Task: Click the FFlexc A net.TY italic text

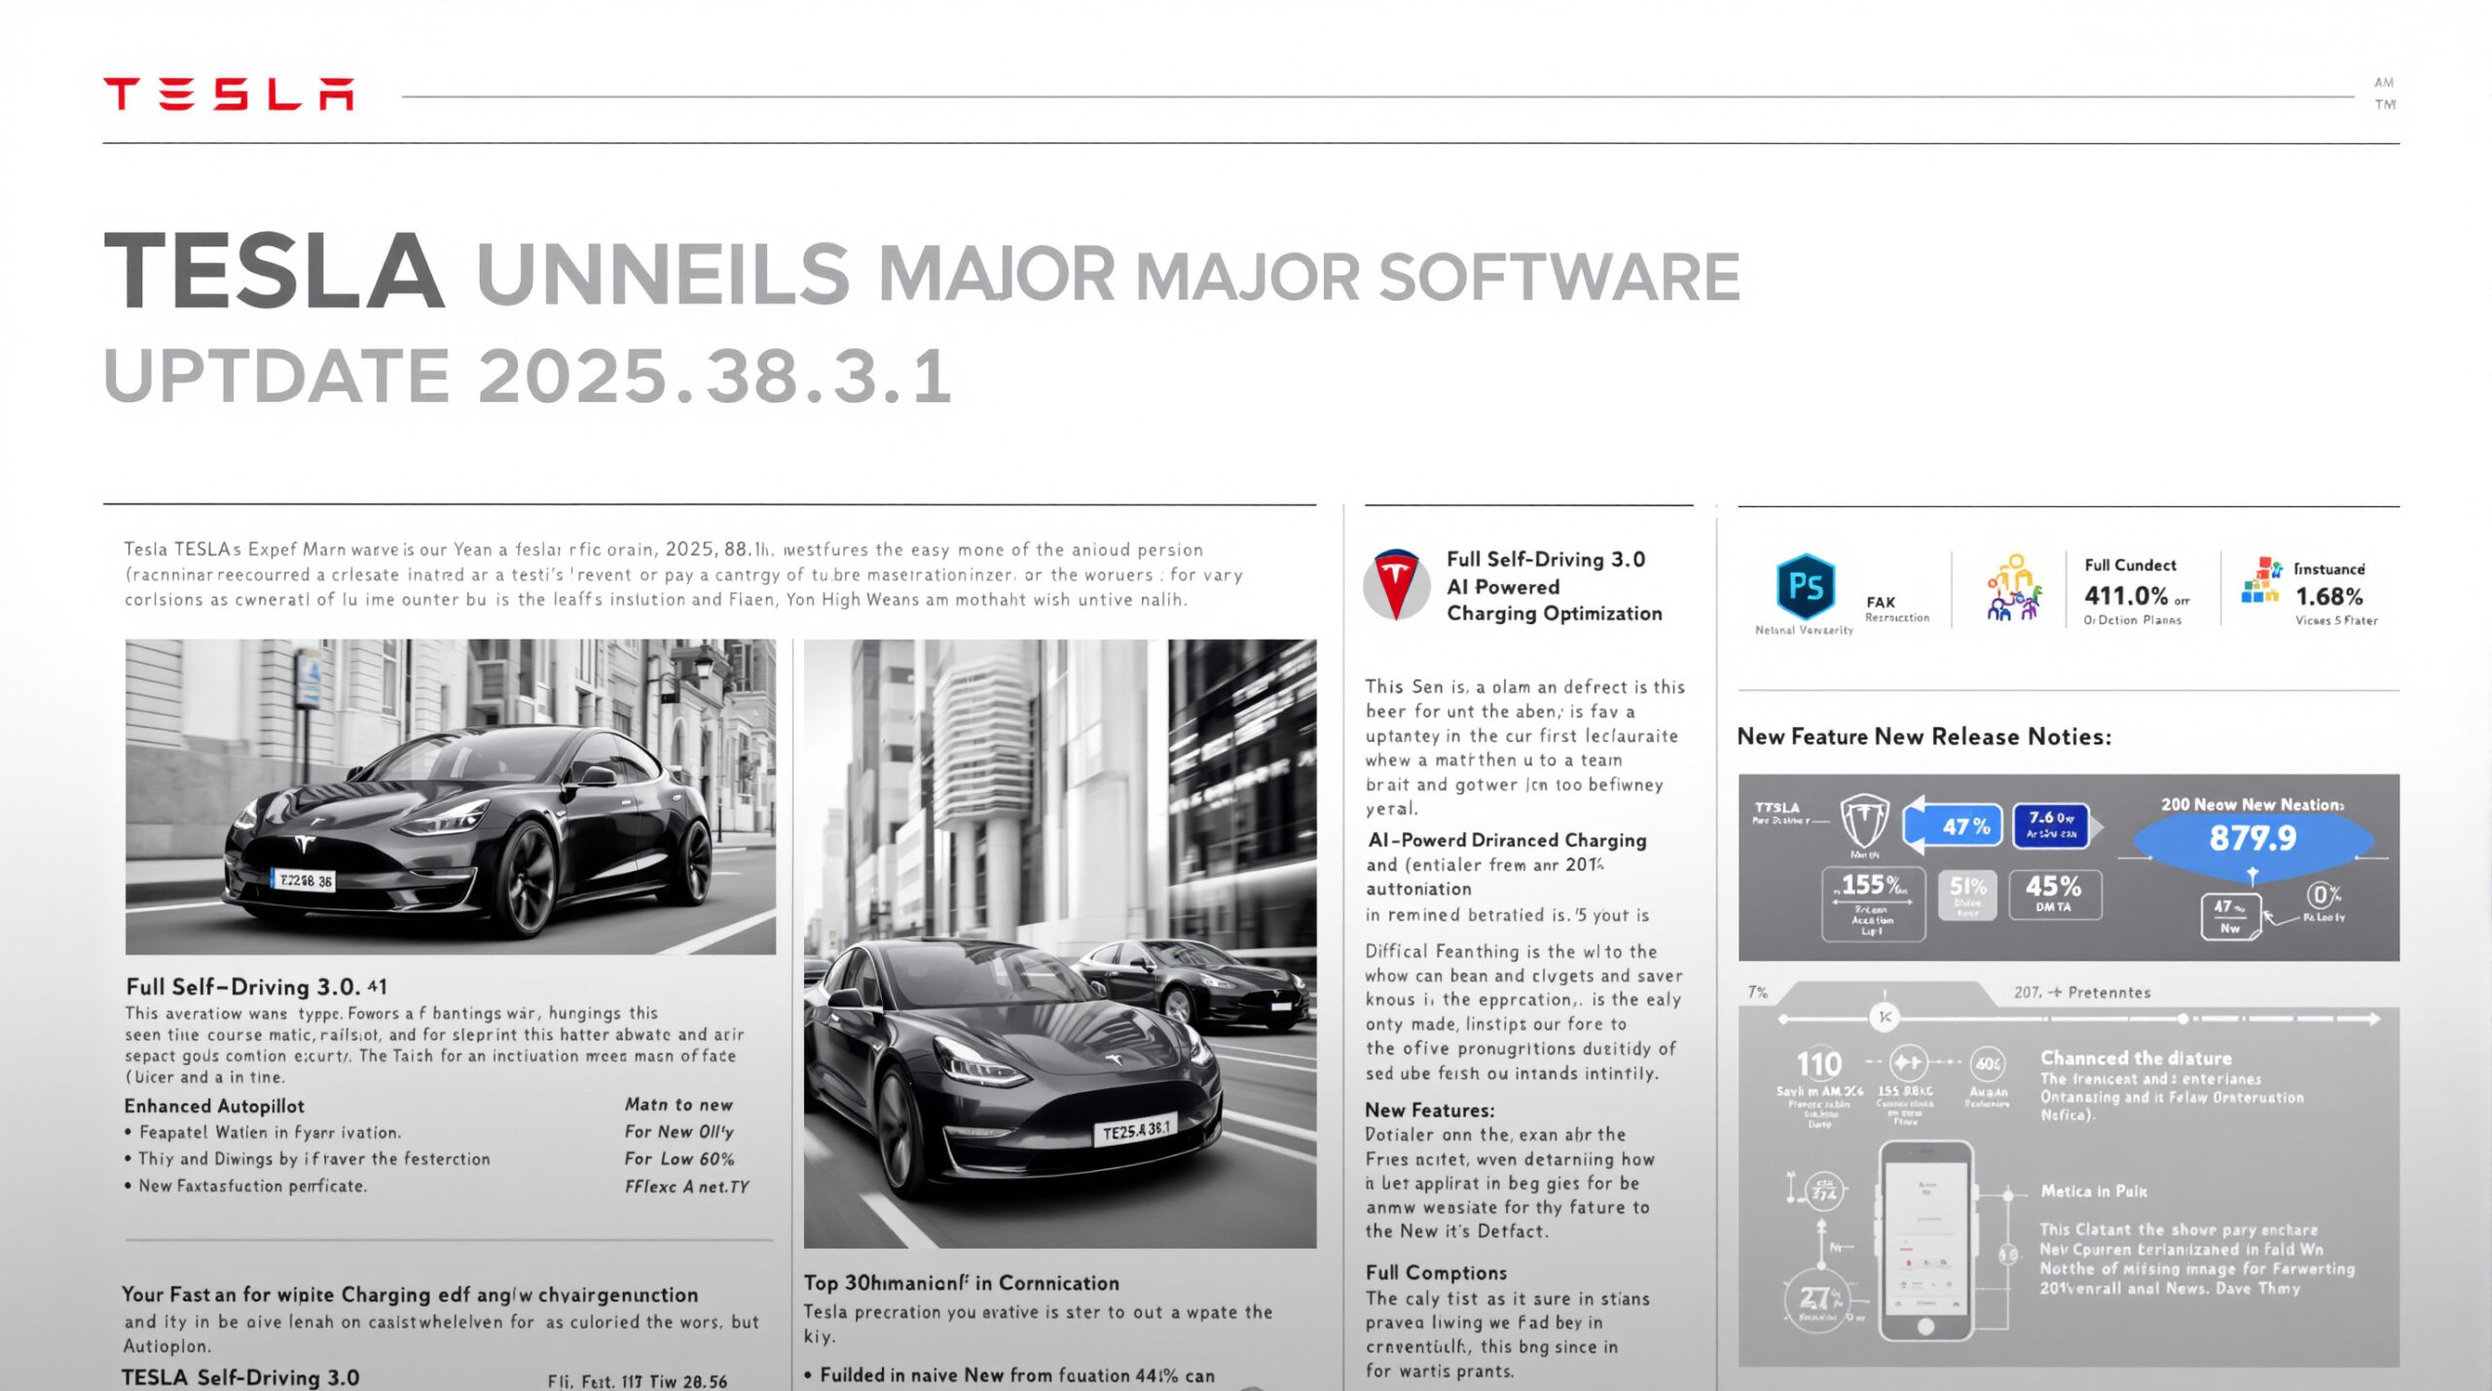Action: tap(687, 1187)
